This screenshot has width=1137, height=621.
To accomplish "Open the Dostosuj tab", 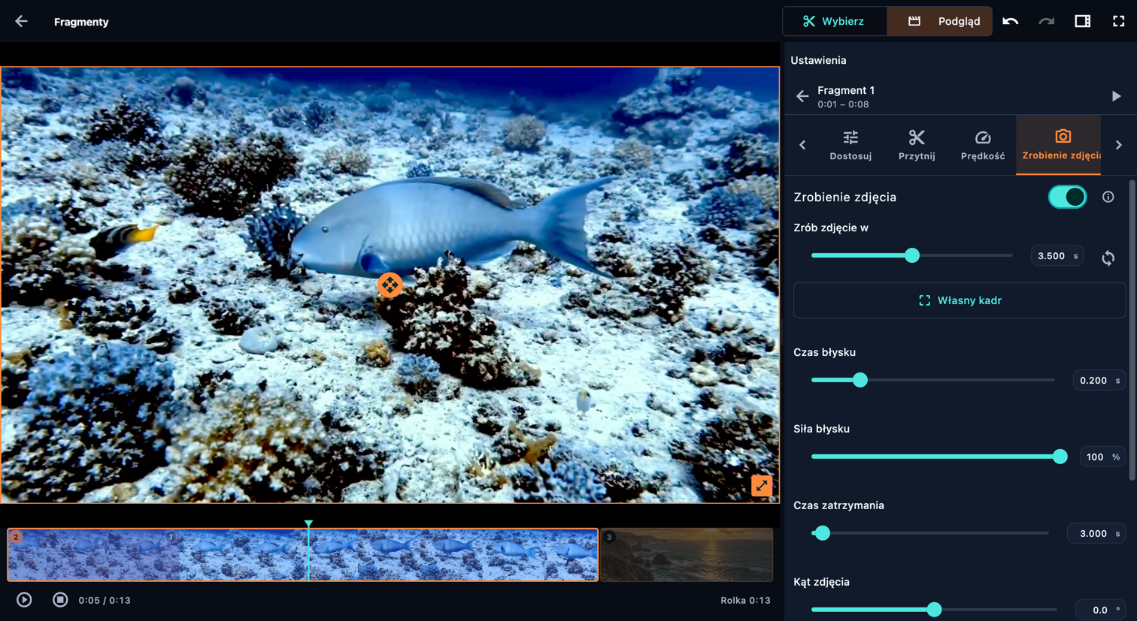I will tap(850, 145).
